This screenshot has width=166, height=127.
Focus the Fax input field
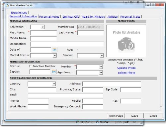tap(131, 101)
